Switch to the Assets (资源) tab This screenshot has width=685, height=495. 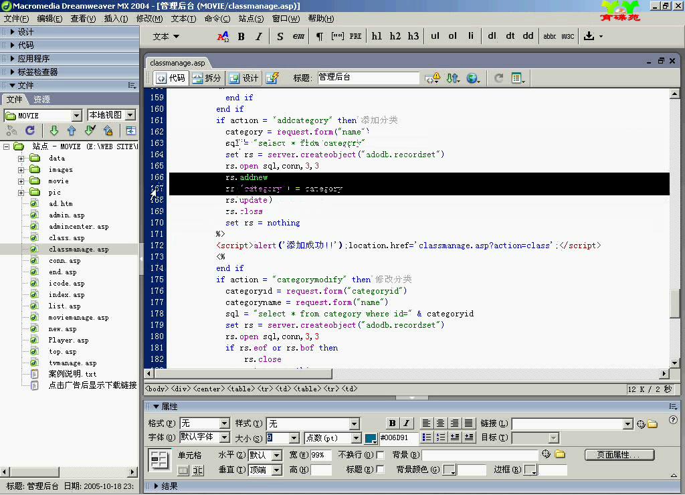tap(42, 100)
